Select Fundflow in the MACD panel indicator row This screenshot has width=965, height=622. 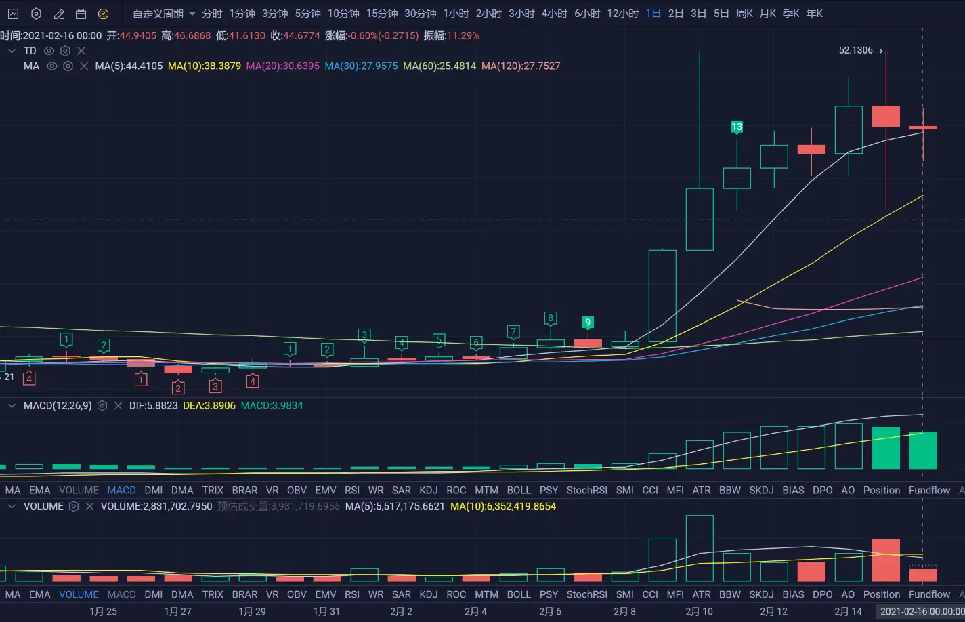pyautogui.click(x=929, y=490)
